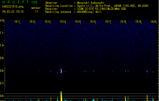The width and height of the screenshot is (159, 101).
Task: Select observer name Masayuki Kobayashi
Action: tap(91, 3)
